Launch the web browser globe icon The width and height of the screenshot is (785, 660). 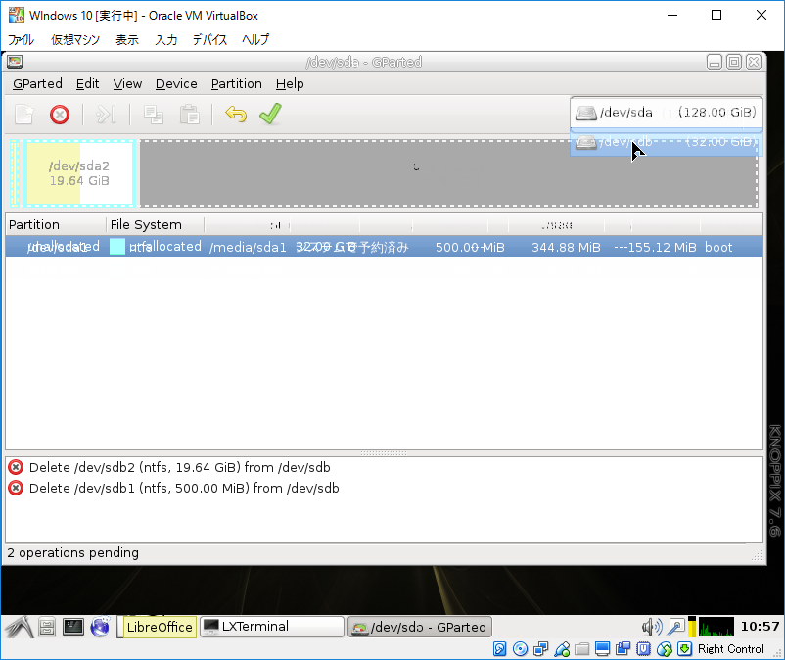[x=100, y=627]
